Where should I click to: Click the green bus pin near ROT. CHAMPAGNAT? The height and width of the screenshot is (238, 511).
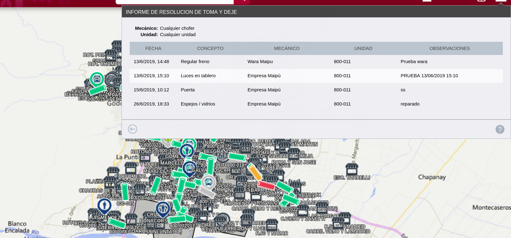pyautogui.click(x=97, y=79)
